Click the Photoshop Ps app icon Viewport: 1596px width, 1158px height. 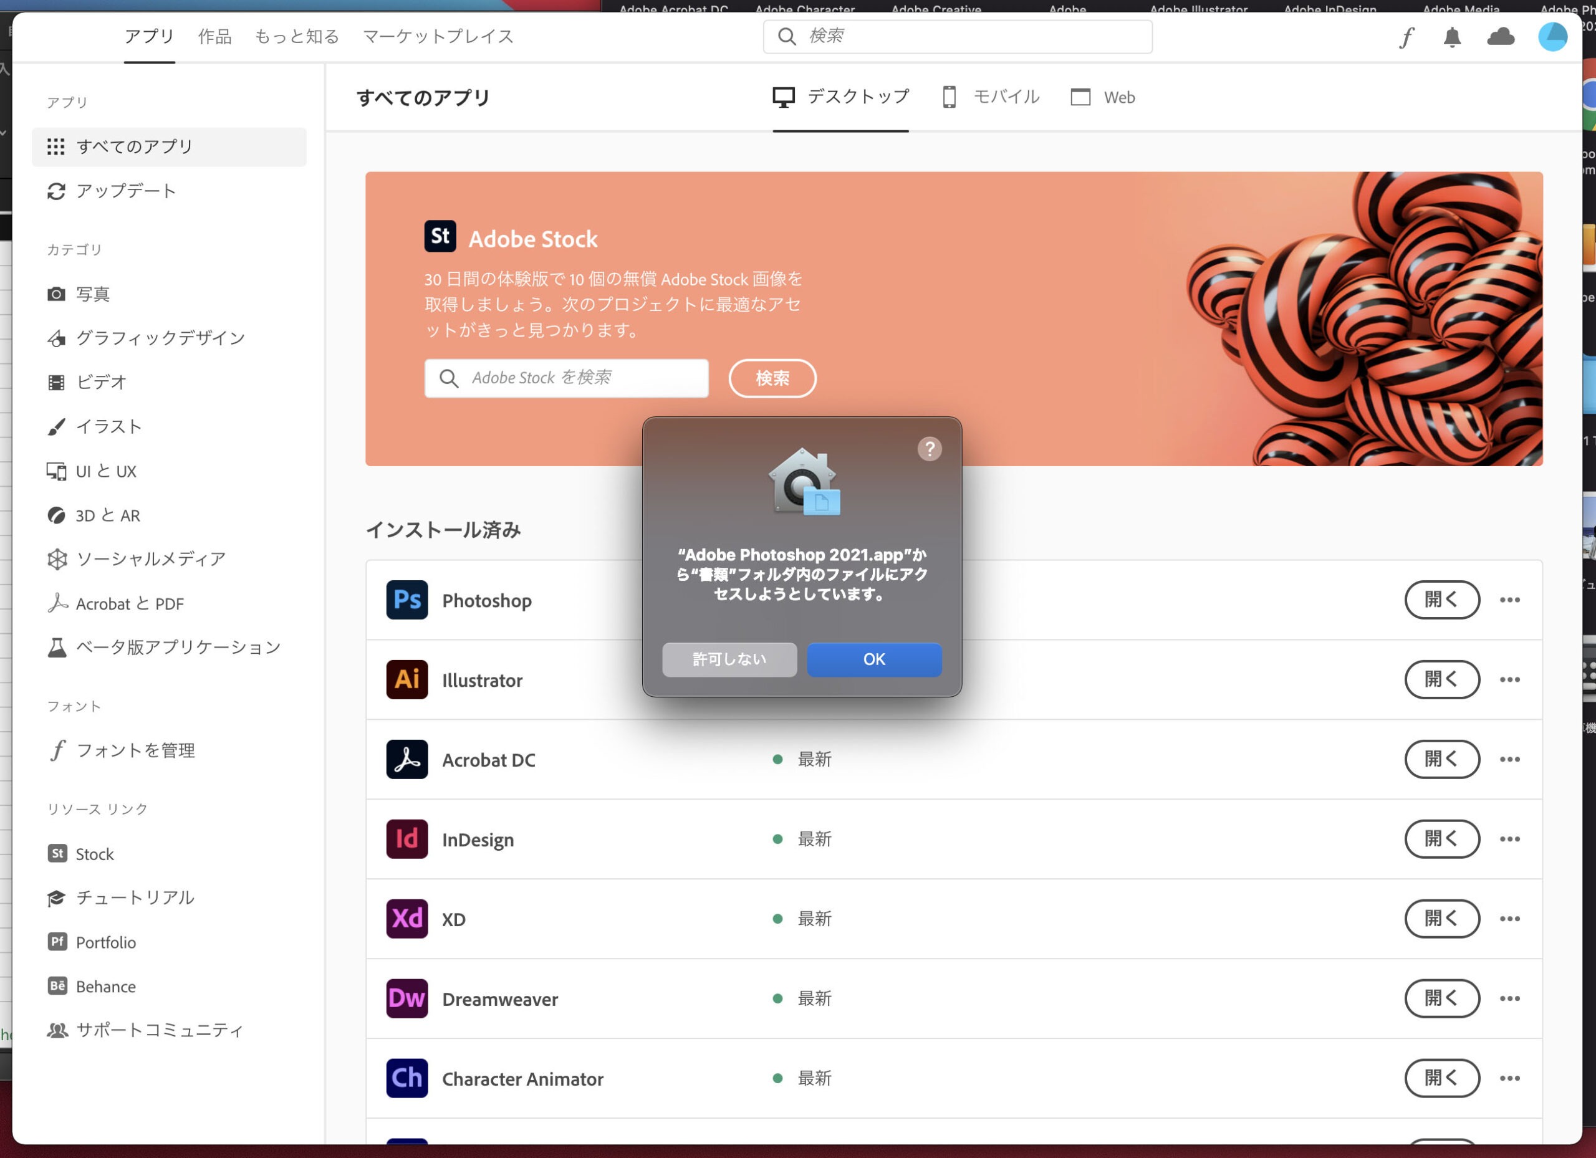(x=406, y=600)
